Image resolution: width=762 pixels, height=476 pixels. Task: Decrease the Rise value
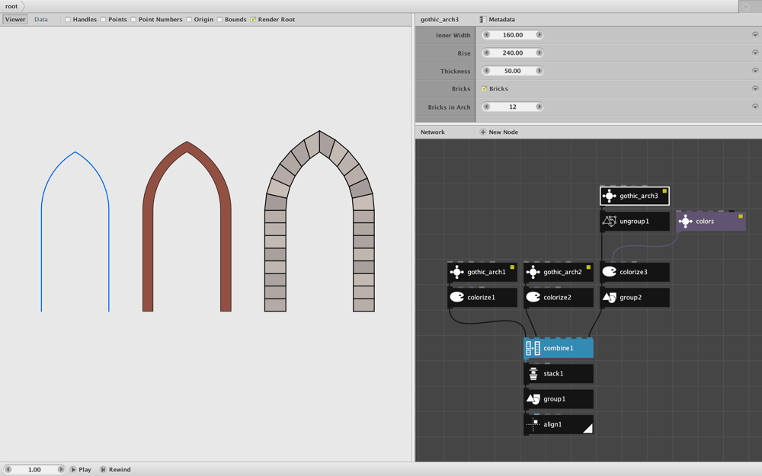click(x=486, y=53)
